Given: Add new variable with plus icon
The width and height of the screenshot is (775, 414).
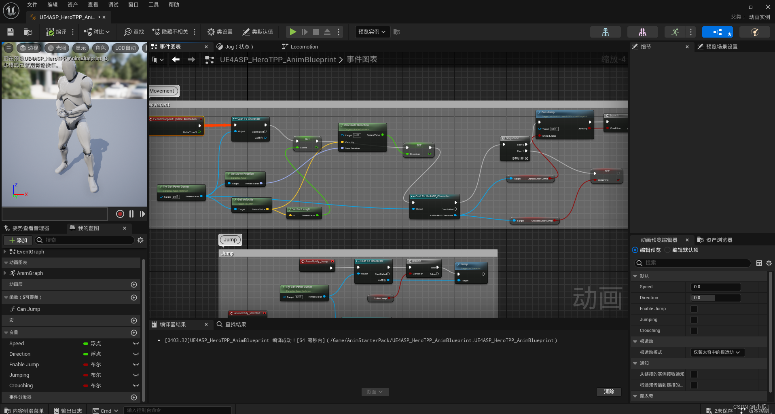Looking at the screenshot, I should [134, 333].
